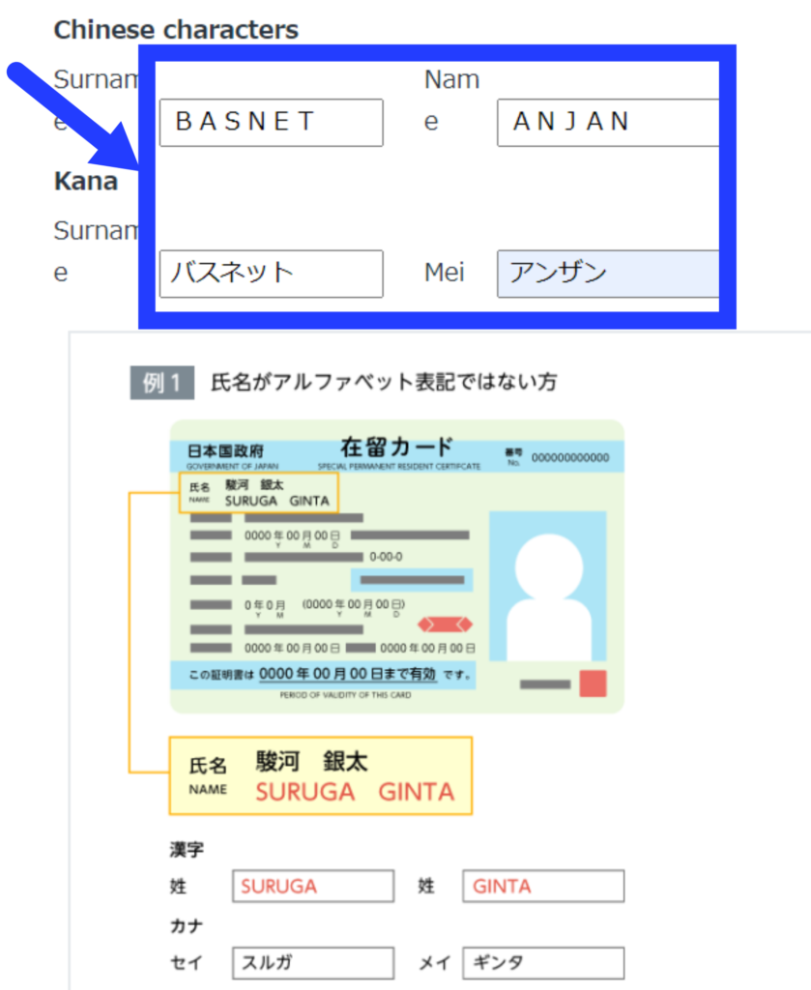Click the Kana section heading
This screenshot has width=811, height=990.
point(86,181)
